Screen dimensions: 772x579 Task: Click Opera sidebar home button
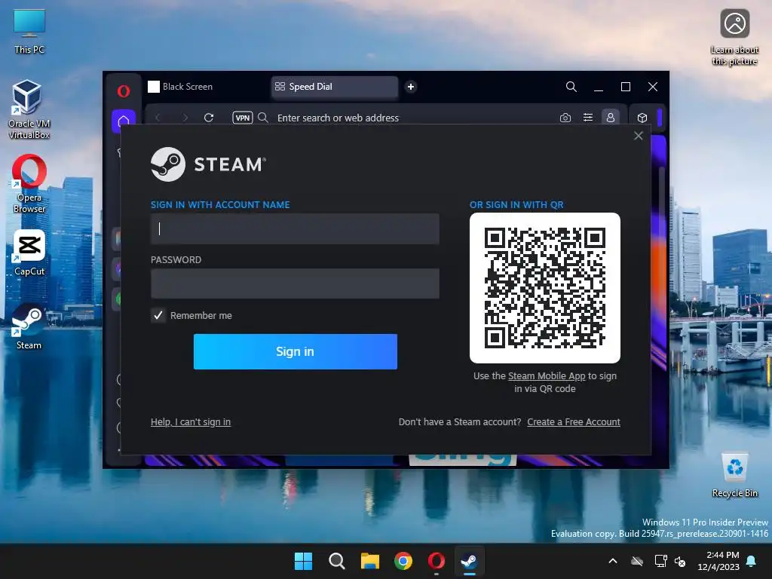124,121
